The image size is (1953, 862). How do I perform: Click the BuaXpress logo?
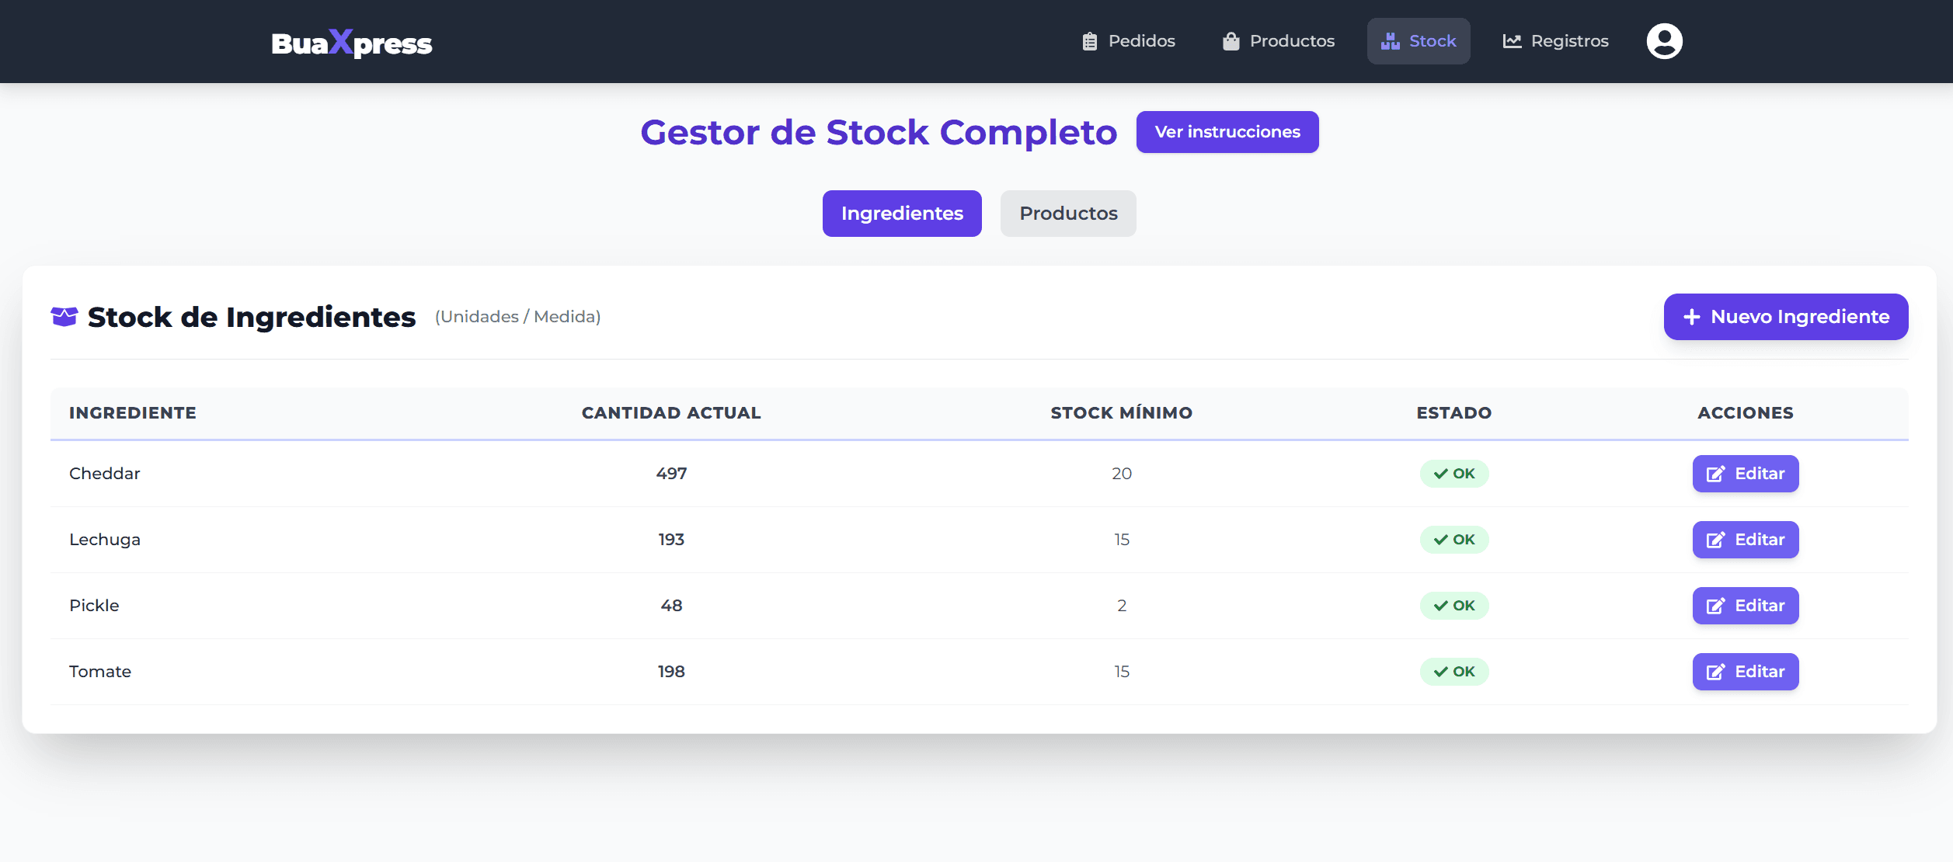pyautogui.click(x=350, y=43)
